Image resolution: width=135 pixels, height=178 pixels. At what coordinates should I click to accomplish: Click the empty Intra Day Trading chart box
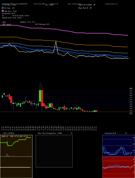[54, 151]
